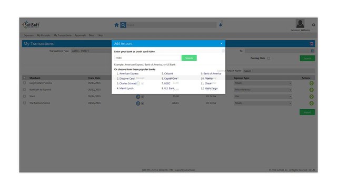This screenshot has height=190, width=337.
Task: Click the green action icon for Shell row
Action: click(x=311, y=97)
